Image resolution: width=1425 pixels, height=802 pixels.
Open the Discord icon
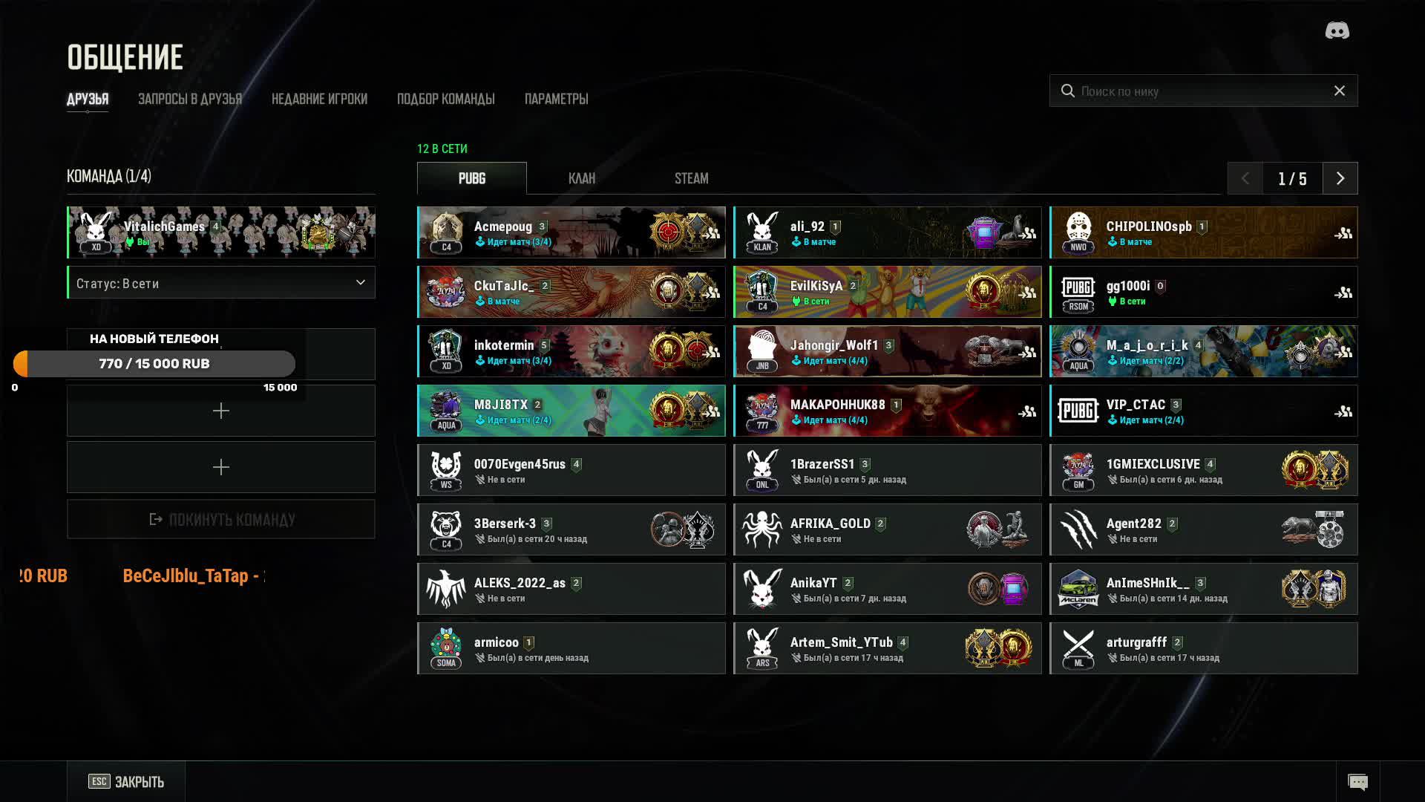[1337, 30]
